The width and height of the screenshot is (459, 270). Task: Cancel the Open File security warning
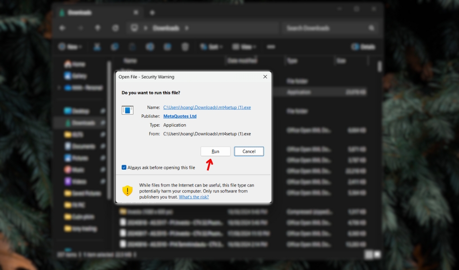coord(249,151)
